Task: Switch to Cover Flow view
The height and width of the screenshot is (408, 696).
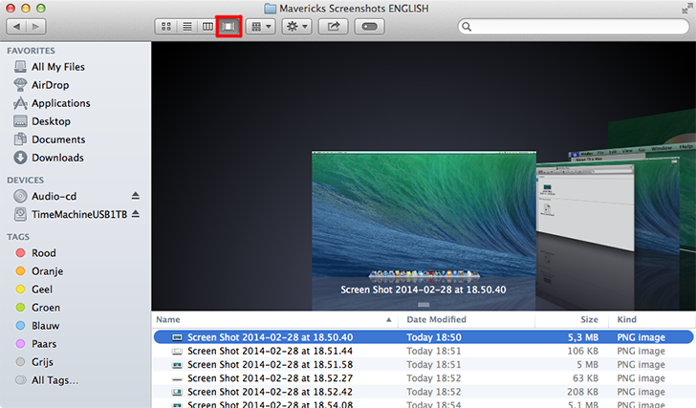Action: (228, 27)
